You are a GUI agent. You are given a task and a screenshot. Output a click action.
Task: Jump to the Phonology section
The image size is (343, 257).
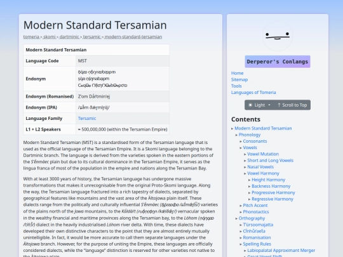tap(250, 135)
